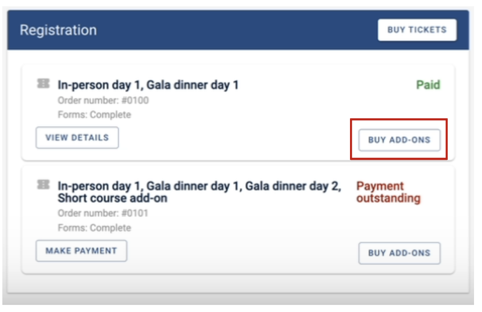Click the green Paid status label
482x312 pixels.
coord(428,85)
